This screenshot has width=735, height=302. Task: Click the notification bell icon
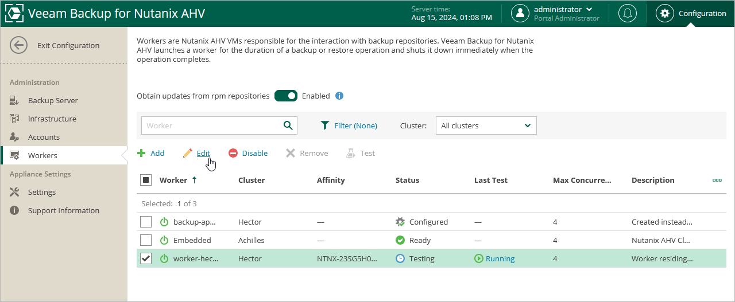coord(627,13)
